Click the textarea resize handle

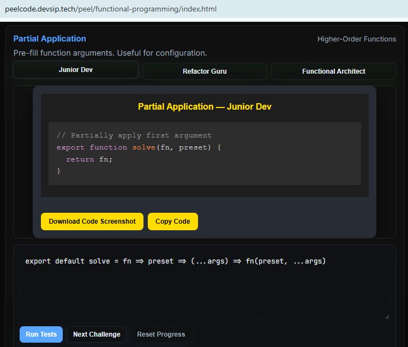pyautogui.click(x=387, y=317)
